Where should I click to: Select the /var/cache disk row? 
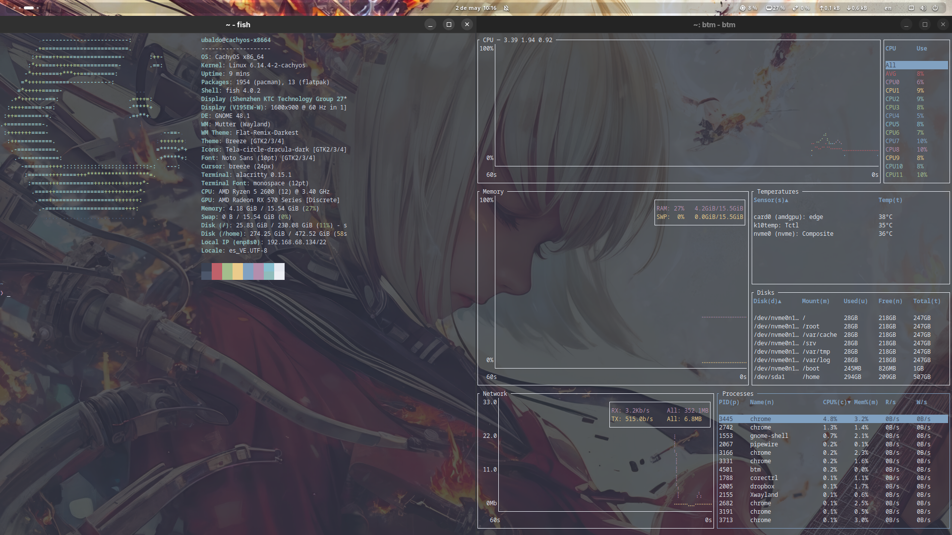850,335
